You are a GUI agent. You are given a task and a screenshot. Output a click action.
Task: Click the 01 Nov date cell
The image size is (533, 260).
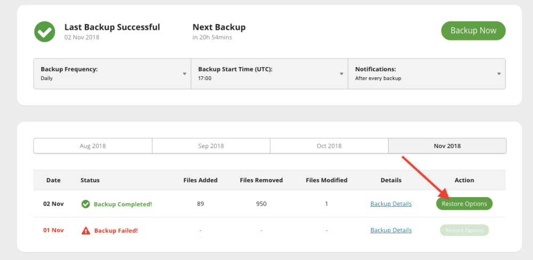53,230
